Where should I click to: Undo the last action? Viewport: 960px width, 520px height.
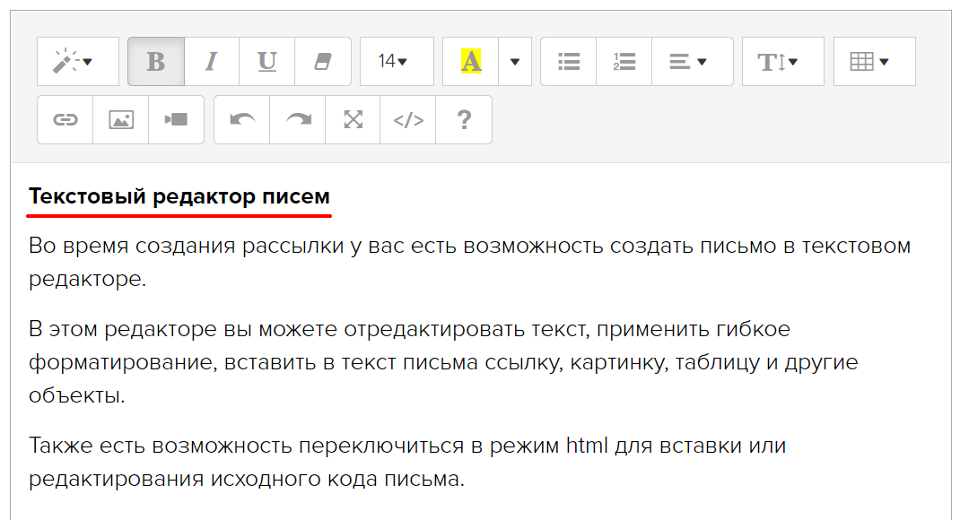tap(242, 119)
